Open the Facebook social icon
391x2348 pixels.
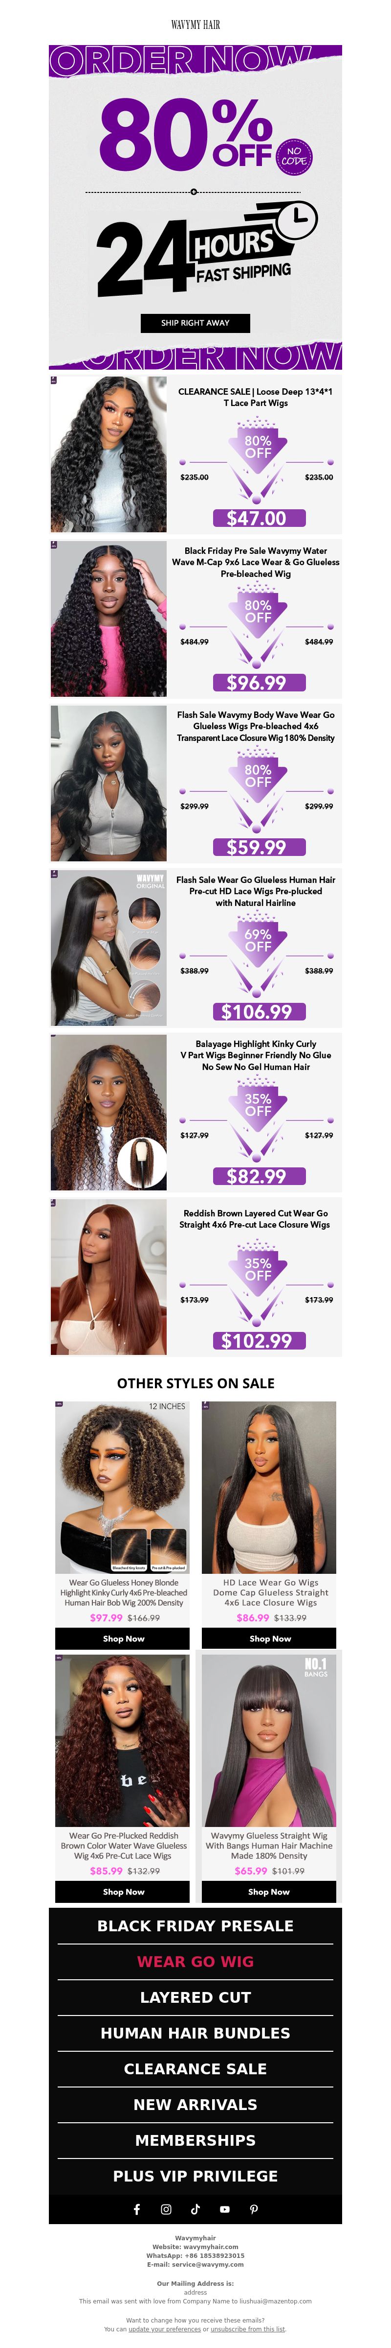tap(137, 2208)
